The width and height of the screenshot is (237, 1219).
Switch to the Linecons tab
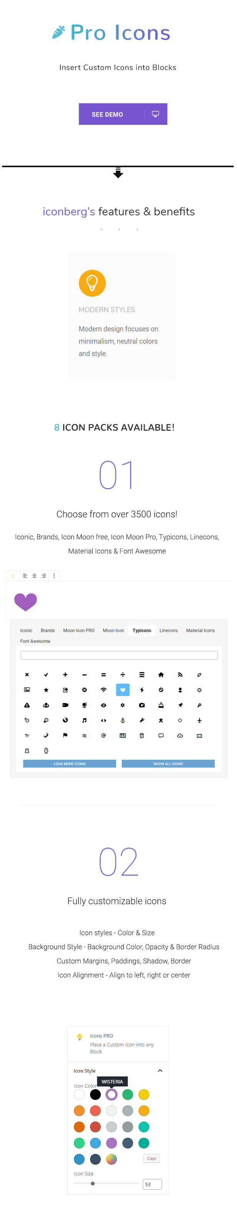coord(169,630)
